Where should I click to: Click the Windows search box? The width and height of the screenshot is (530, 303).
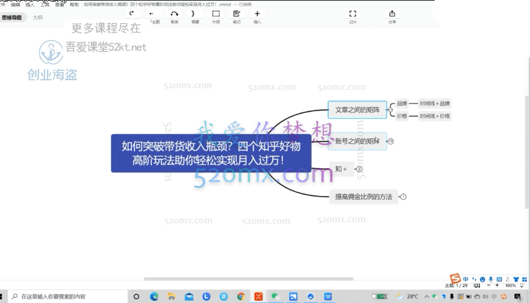[x=68, y=297]
